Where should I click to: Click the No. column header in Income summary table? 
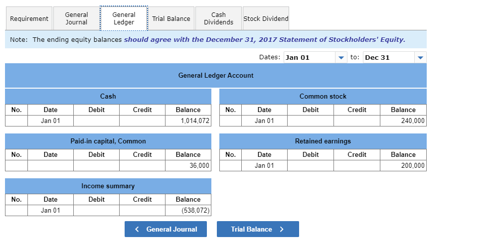[x=16, y=200]
